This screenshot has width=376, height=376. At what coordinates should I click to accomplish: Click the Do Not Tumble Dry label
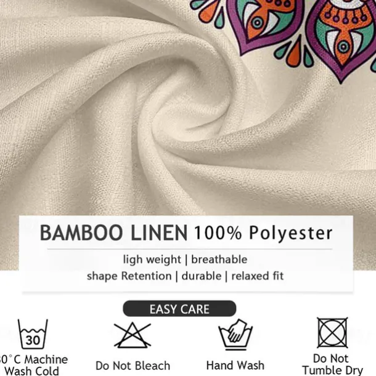332,364
